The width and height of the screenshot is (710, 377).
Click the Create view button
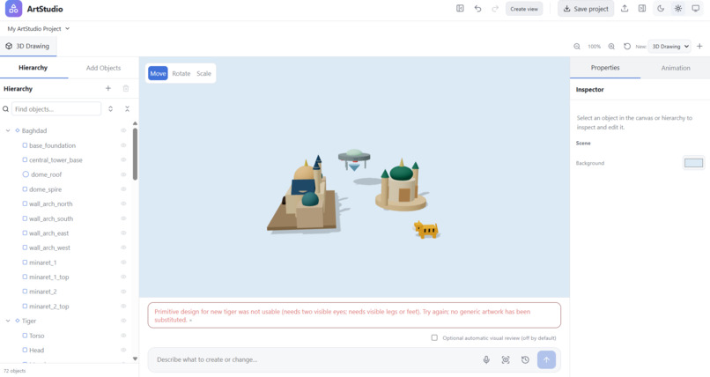[x=524, y=9]
